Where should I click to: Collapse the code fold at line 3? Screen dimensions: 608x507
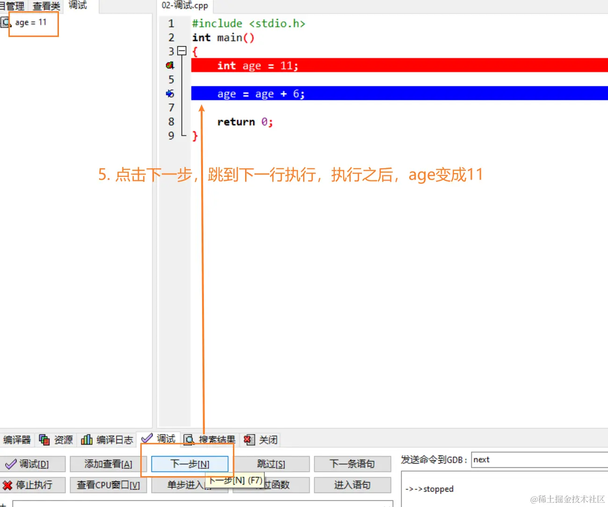[x=182, y=51]
